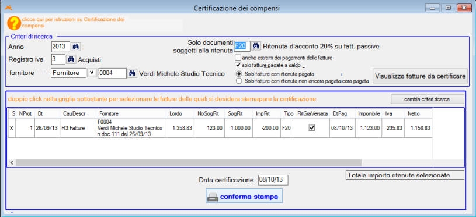Screen dimensions: 476x217
Task: Click conferma stampa print button
Action: [244, 197]
